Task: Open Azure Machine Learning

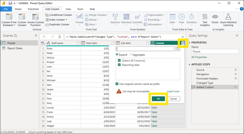Action: (228, 20)
